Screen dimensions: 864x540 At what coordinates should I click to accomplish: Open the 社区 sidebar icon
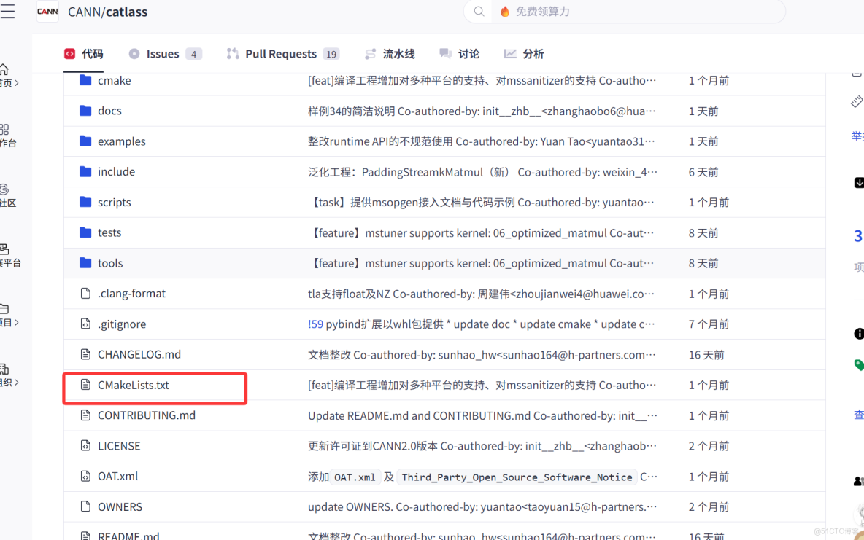pos(7,195)
